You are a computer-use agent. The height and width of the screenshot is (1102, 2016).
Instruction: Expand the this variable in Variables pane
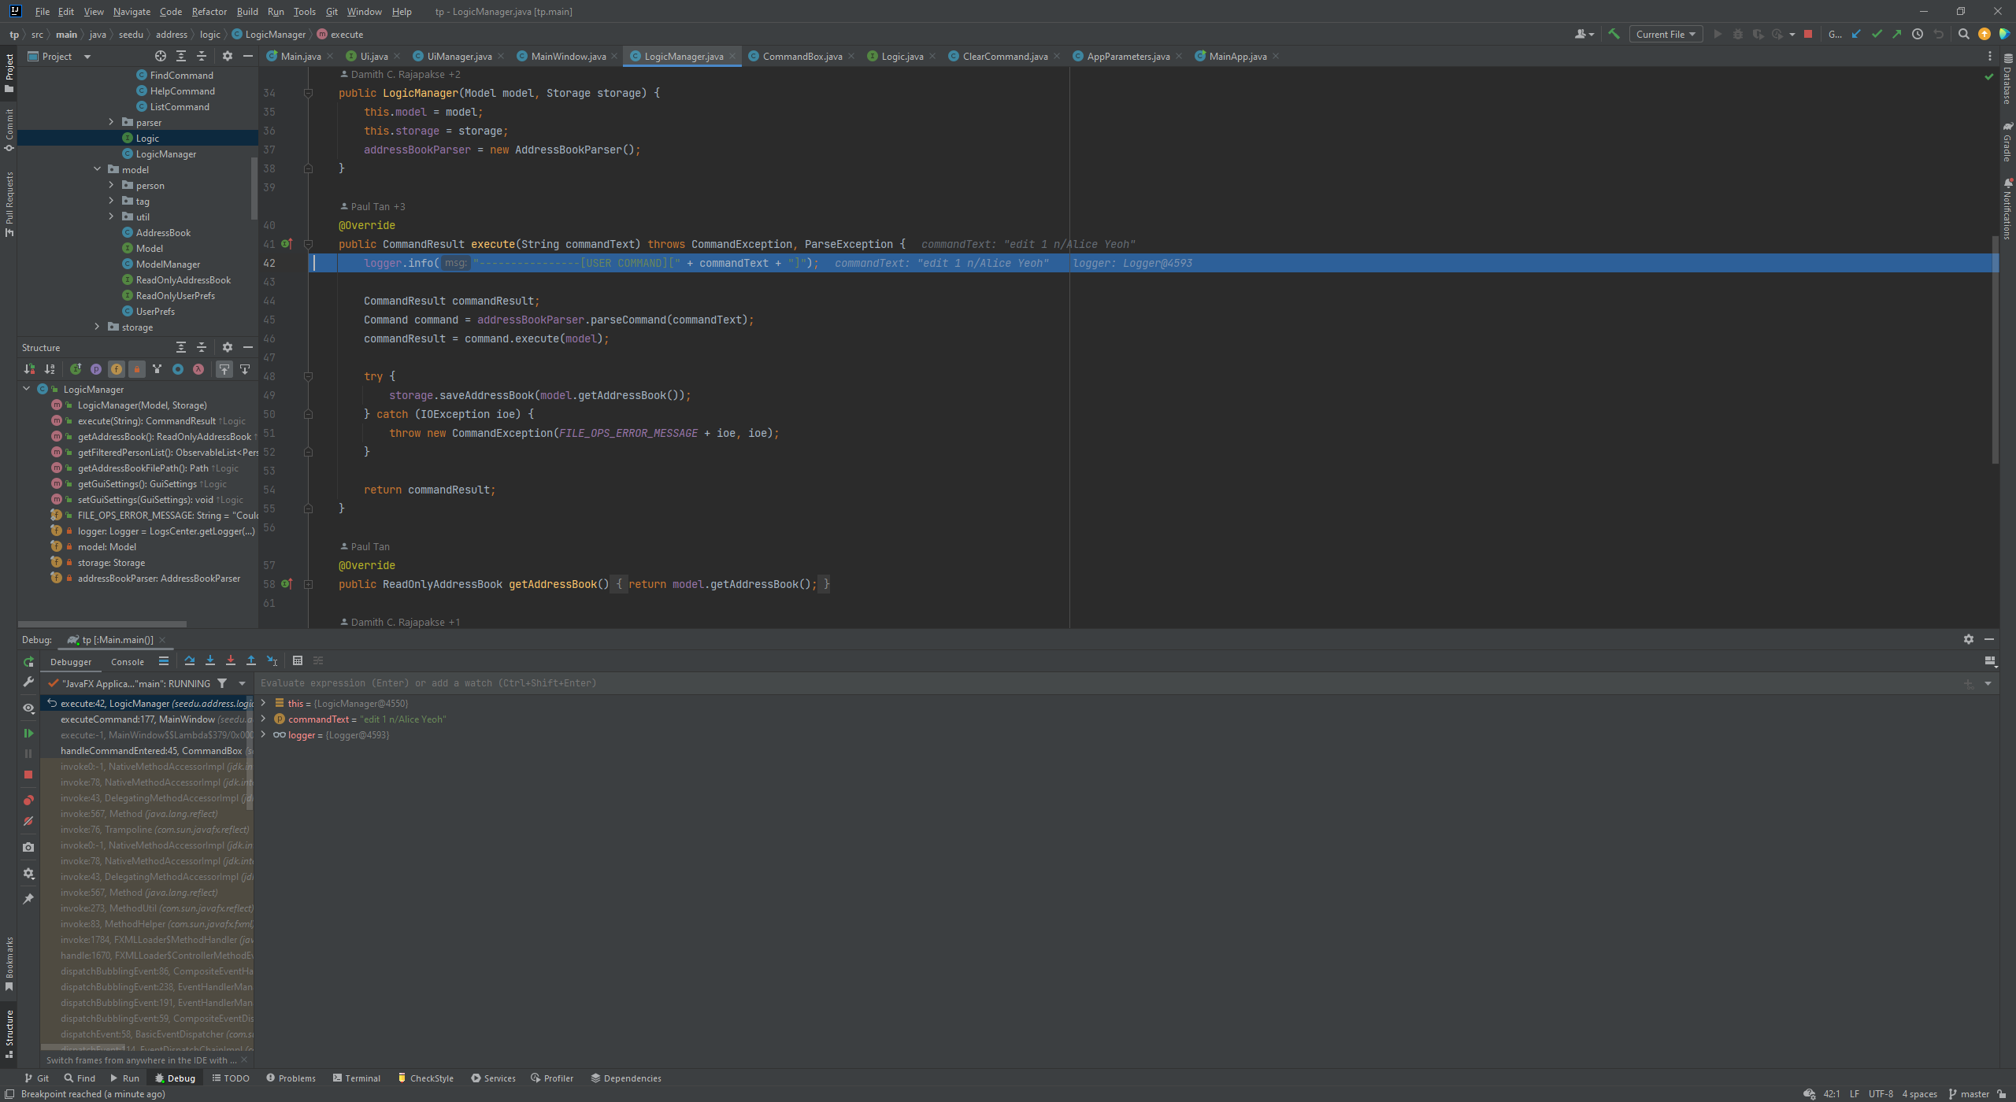[x=263, y=703]
